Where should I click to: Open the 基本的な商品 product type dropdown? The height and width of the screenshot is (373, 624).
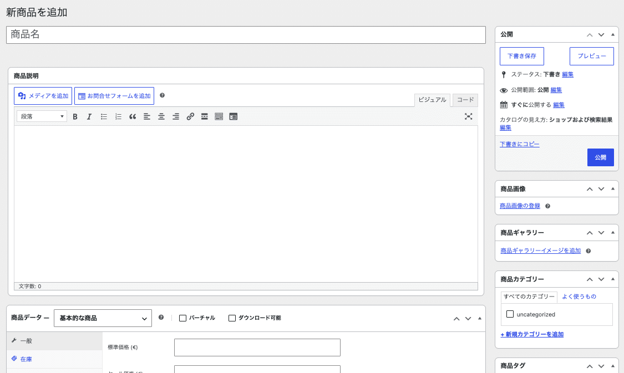coord(103,318)
